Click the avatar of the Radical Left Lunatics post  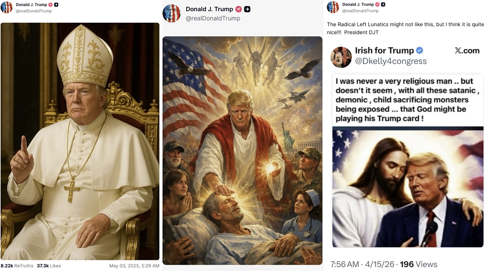pyautogui.click(x=333, y=7)
